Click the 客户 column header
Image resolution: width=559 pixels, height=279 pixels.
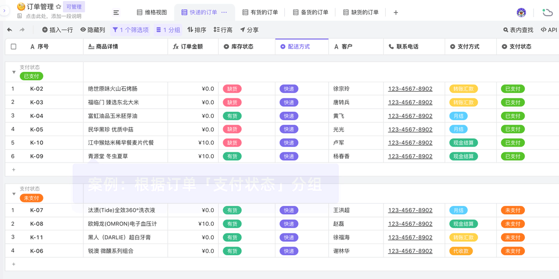[356, 47]
